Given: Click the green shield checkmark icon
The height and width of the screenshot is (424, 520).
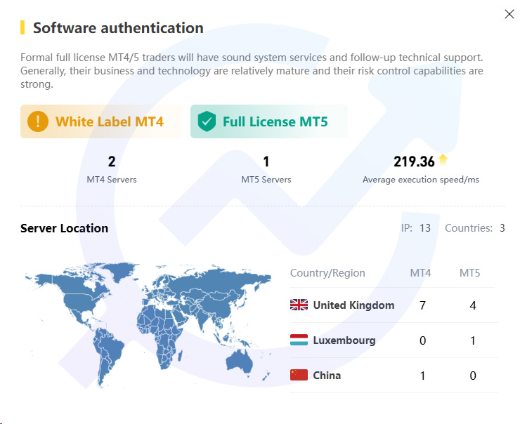Looking at the screenshot, I should click(207, 121).
